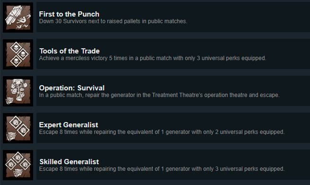Screen dimensions: 310x185
Task: Select the Tools of the Trade title
Action: click(70, 51)
